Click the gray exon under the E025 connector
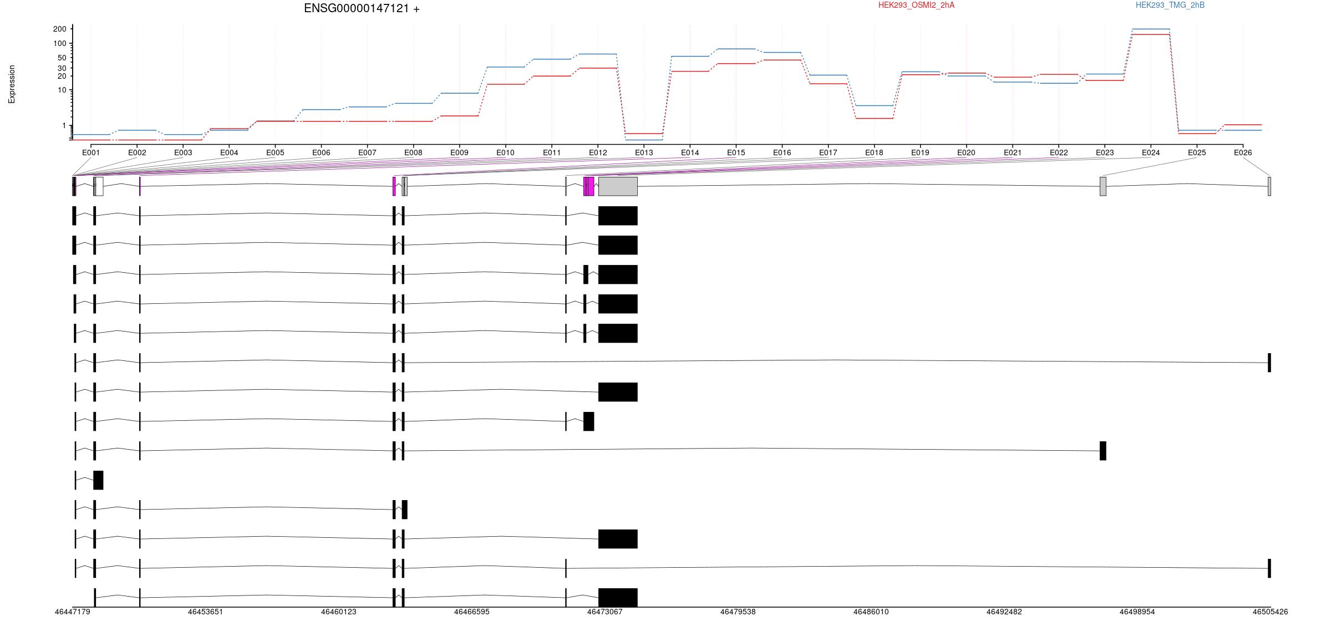 coord(1103,186)
